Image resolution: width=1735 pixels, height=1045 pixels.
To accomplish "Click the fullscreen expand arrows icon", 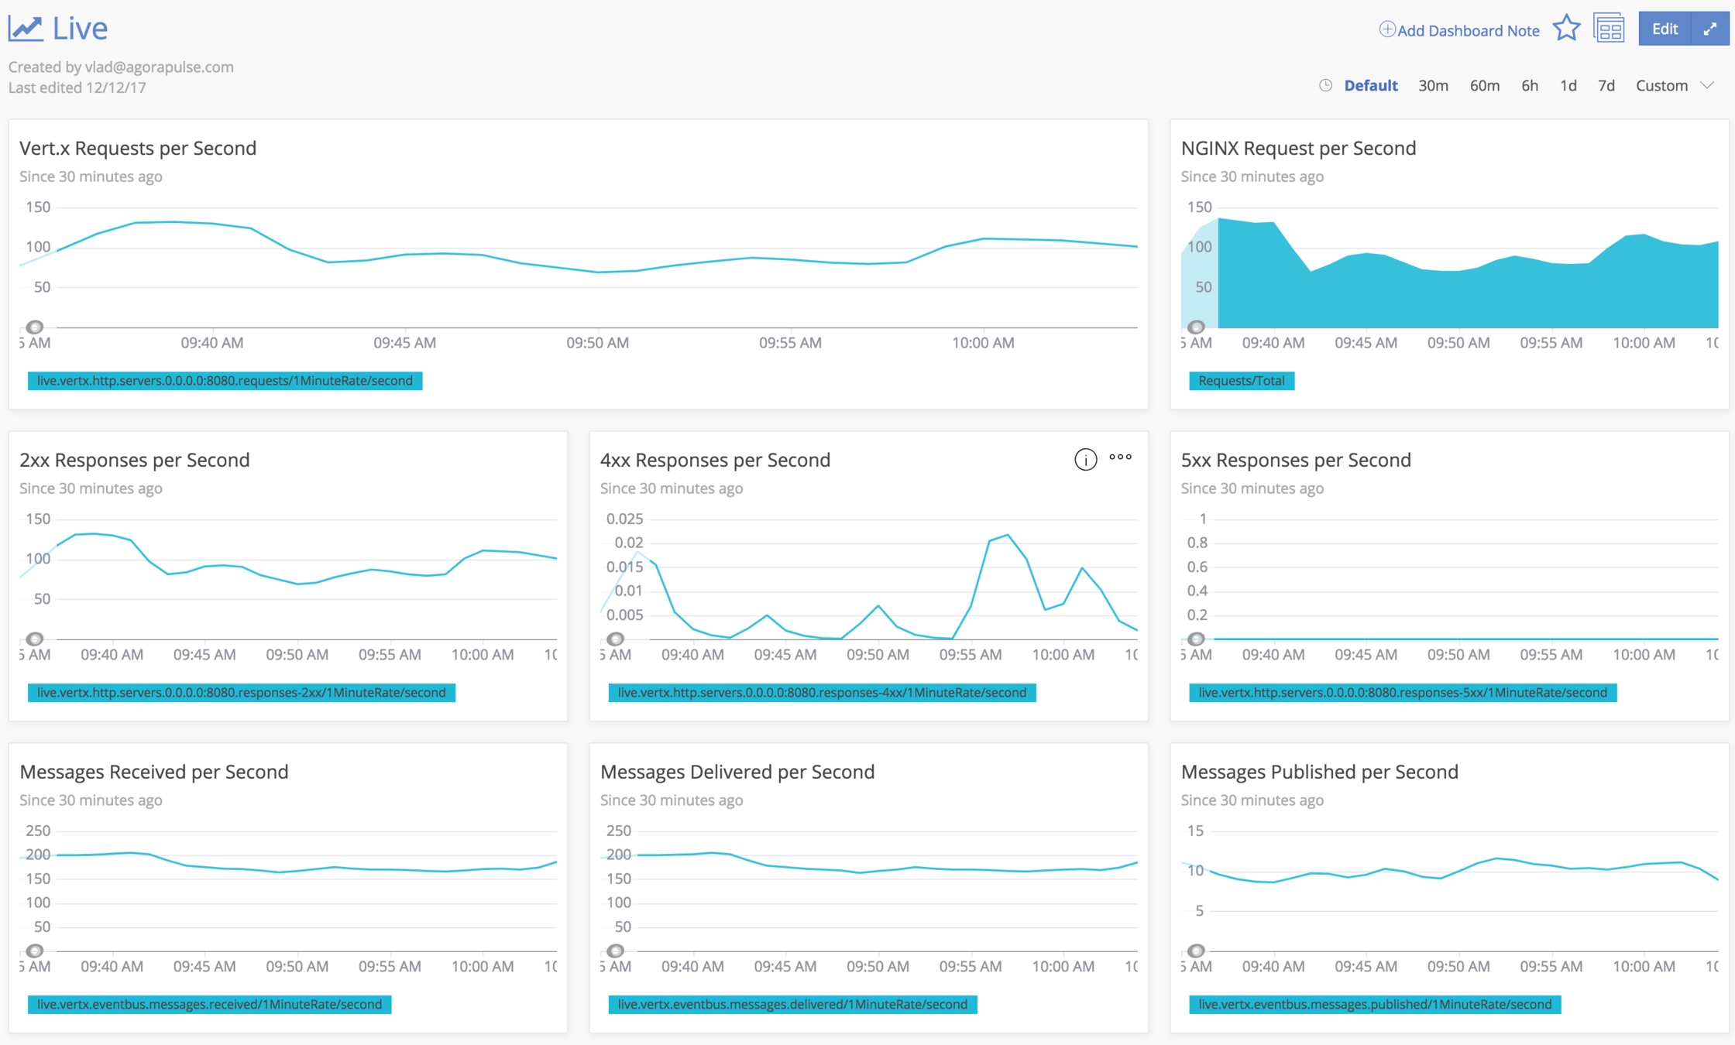I will [x=1710, y=29].
